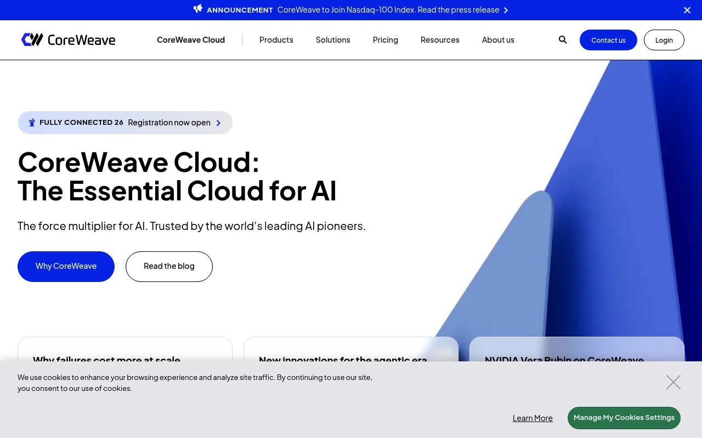The width and height of the screenshot is (702, 438).
Task: Open the Nasdaq-100 press release link
Action: [388, 10]
